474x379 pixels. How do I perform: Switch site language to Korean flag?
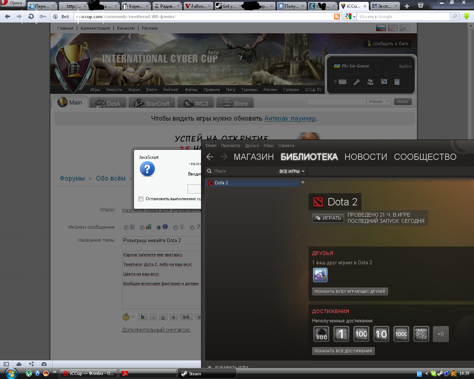point(405,28)
